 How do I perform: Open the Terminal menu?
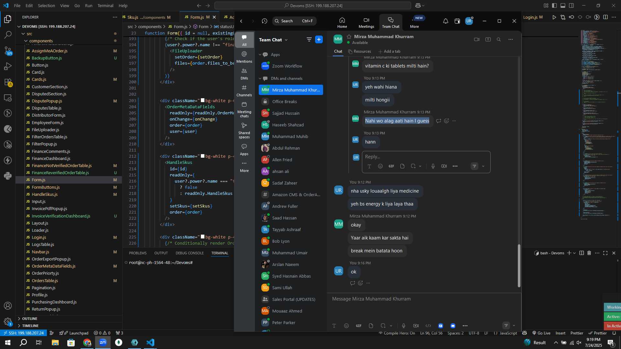click(x=105, y=5)
